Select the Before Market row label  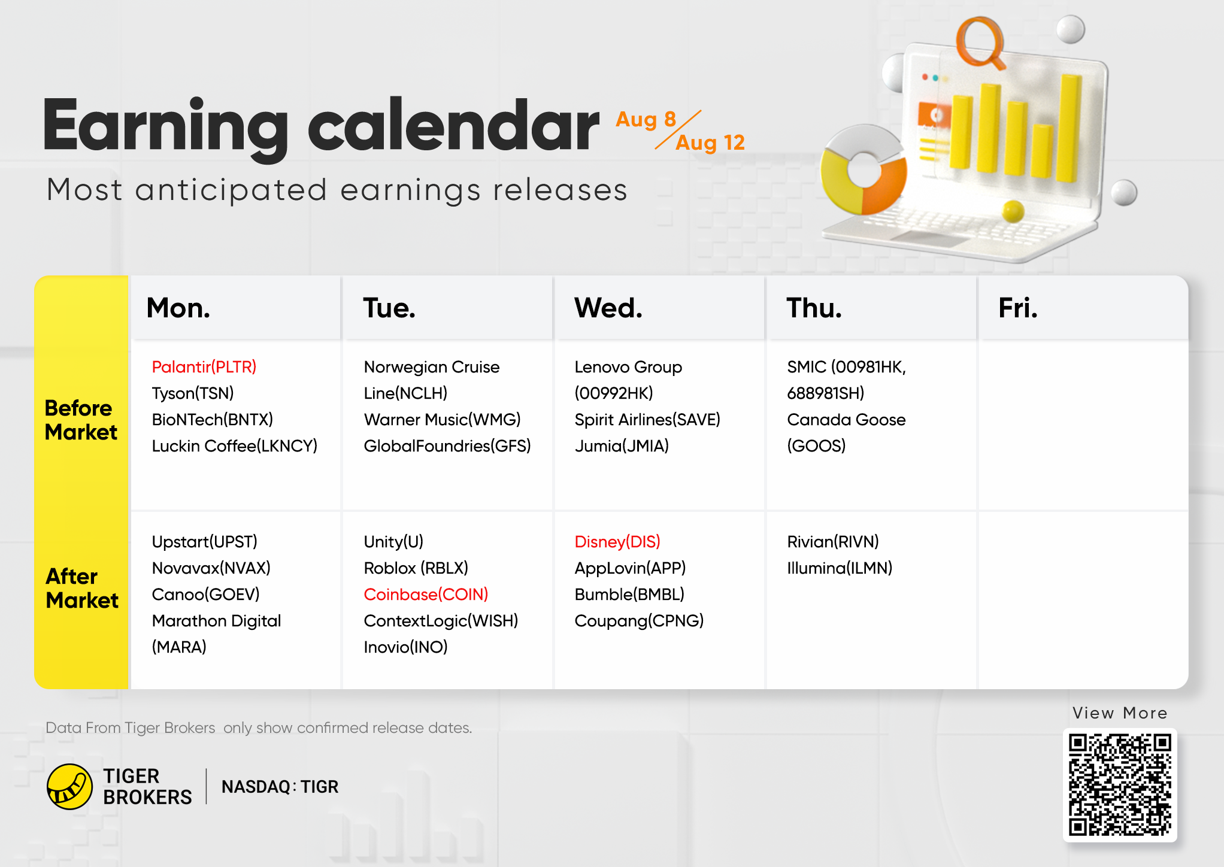click(80, 420)
